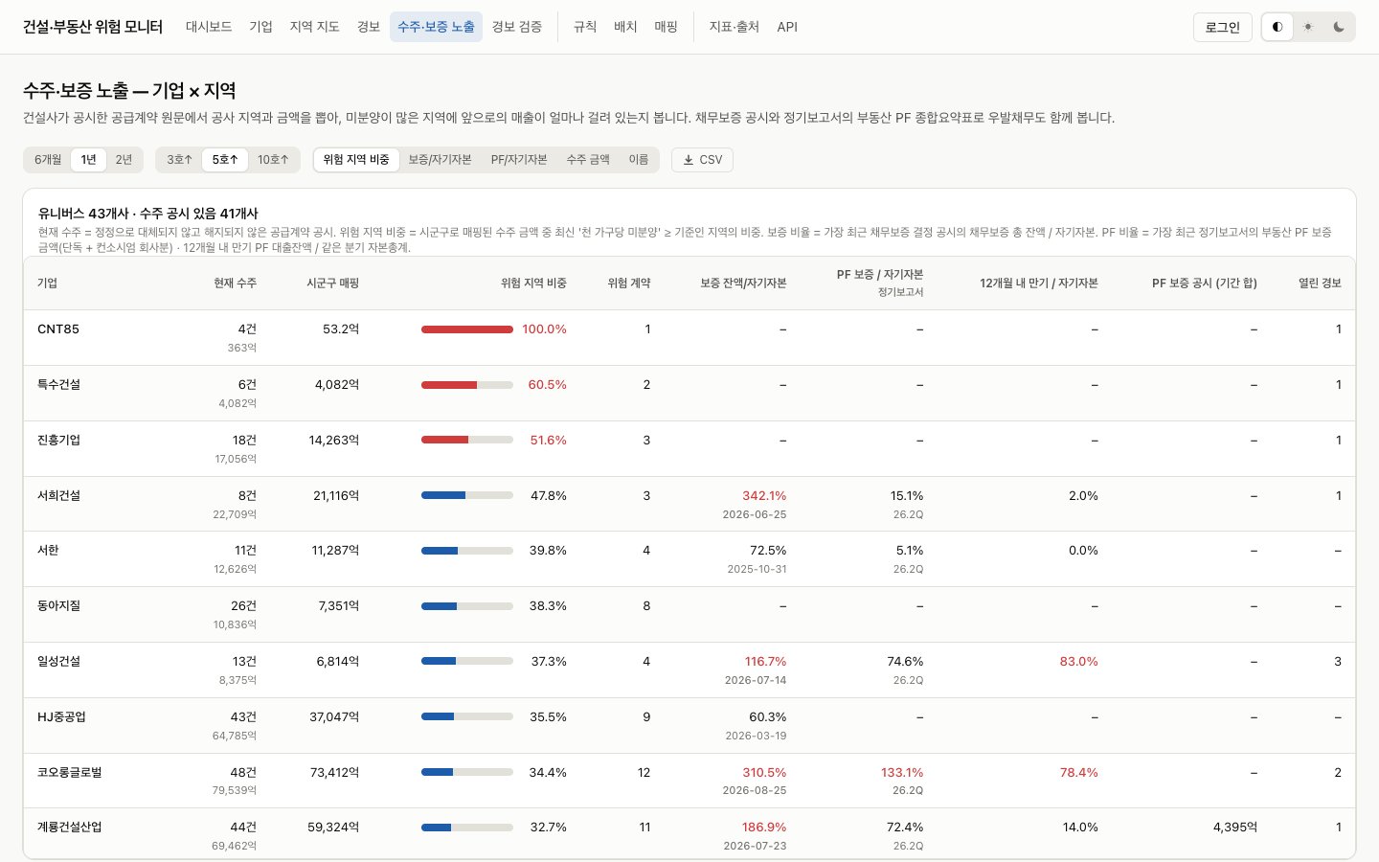Image resolution: width=1379 pixels, height=862 pixels.
Task: Select the 2년 period option
Action: pyautogui.click(x=124, y=160)
